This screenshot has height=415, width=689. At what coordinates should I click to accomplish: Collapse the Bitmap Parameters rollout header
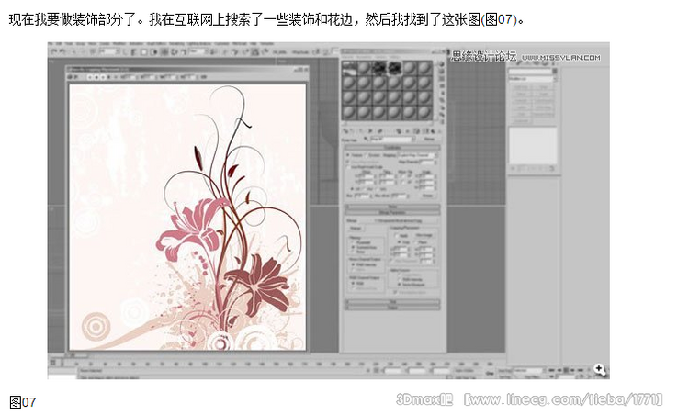[x=392, y=213]
